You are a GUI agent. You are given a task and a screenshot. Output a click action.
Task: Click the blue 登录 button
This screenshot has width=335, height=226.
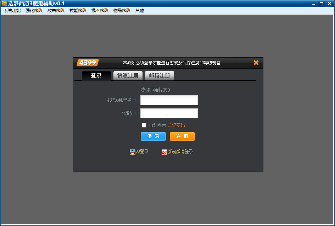(153, 136)
